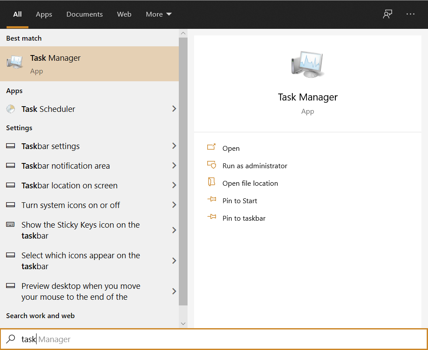Screen dimensions: 428x350
Task: Switch to the Web search tab
Action: 124,14
